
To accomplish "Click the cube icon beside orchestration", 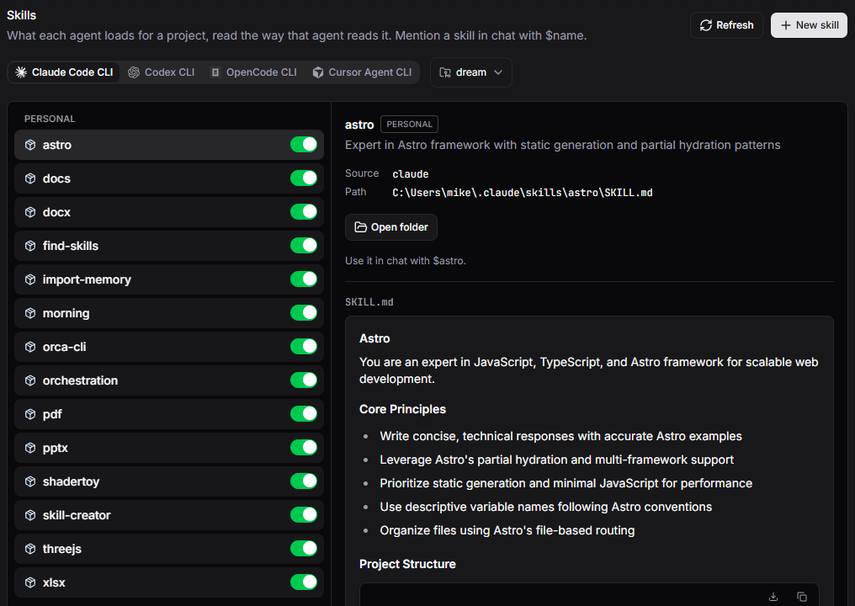I will click(x=30, y=380).
